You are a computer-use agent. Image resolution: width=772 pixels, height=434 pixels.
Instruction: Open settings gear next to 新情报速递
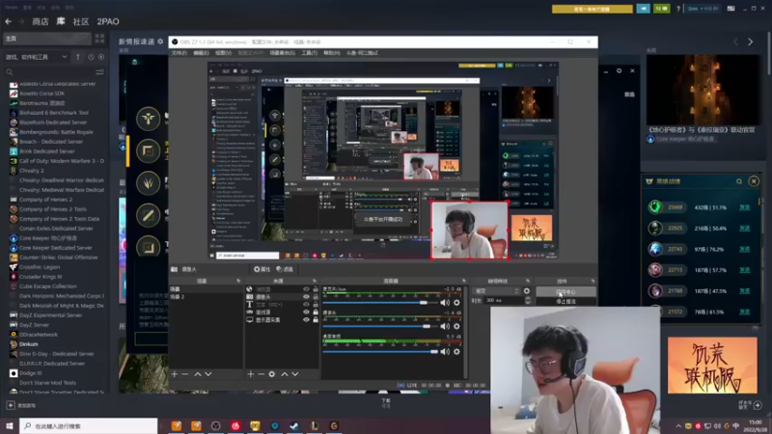[x=160, y=41]
